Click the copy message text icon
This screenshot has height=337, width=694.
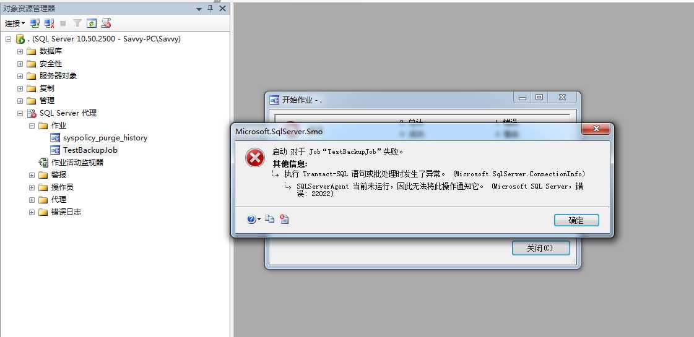click(269, 218)
